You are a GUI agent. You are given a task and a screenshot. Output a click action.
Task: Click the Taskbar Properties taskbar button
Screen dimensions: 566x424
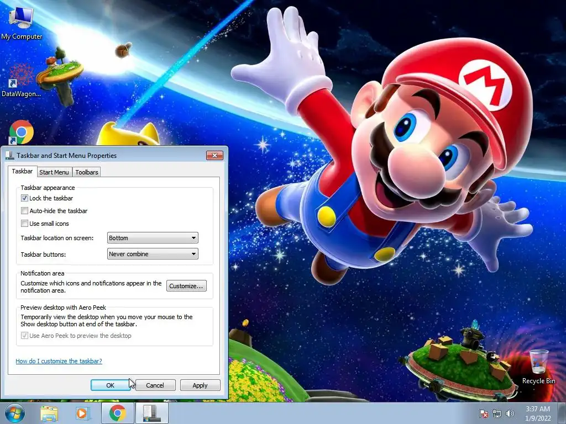(152, 413)
